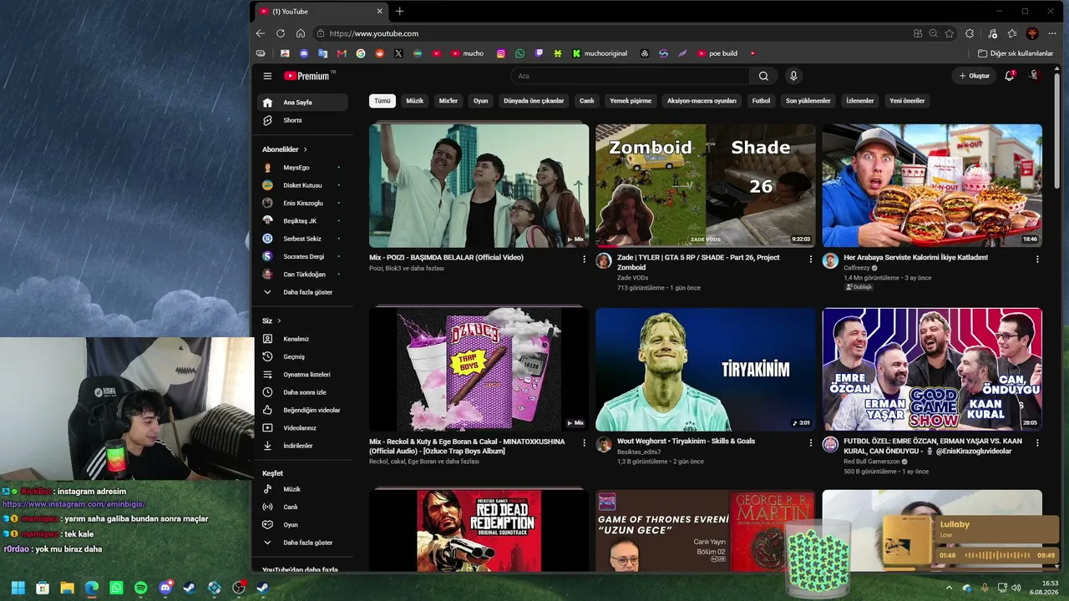Open the Ana Sayfa sidebar link
The image size is (1069, 601).
tap(303, 103)
